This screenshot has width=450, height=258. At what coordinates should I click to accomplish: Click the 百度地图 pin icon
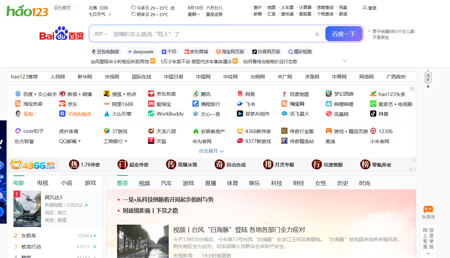click(x=284, y=94)
